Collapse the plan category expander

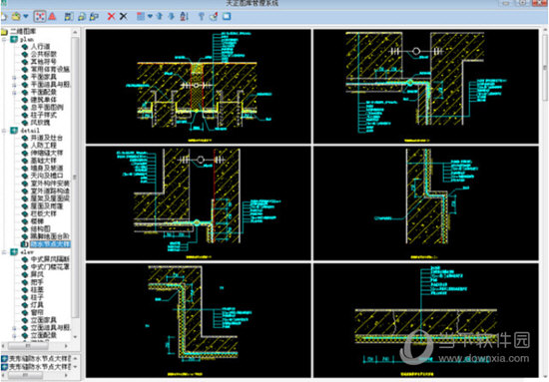pyautogui.click(x=5, y=39)
